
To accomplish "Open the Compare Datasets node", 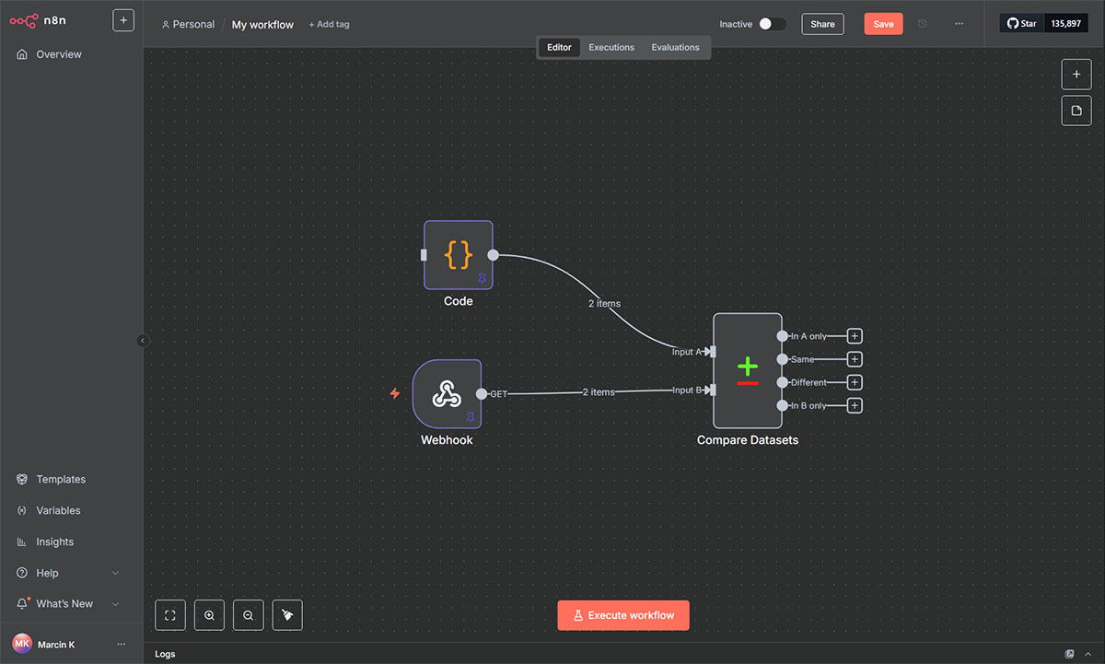I will pyautogui.click(x=747, y=370).
